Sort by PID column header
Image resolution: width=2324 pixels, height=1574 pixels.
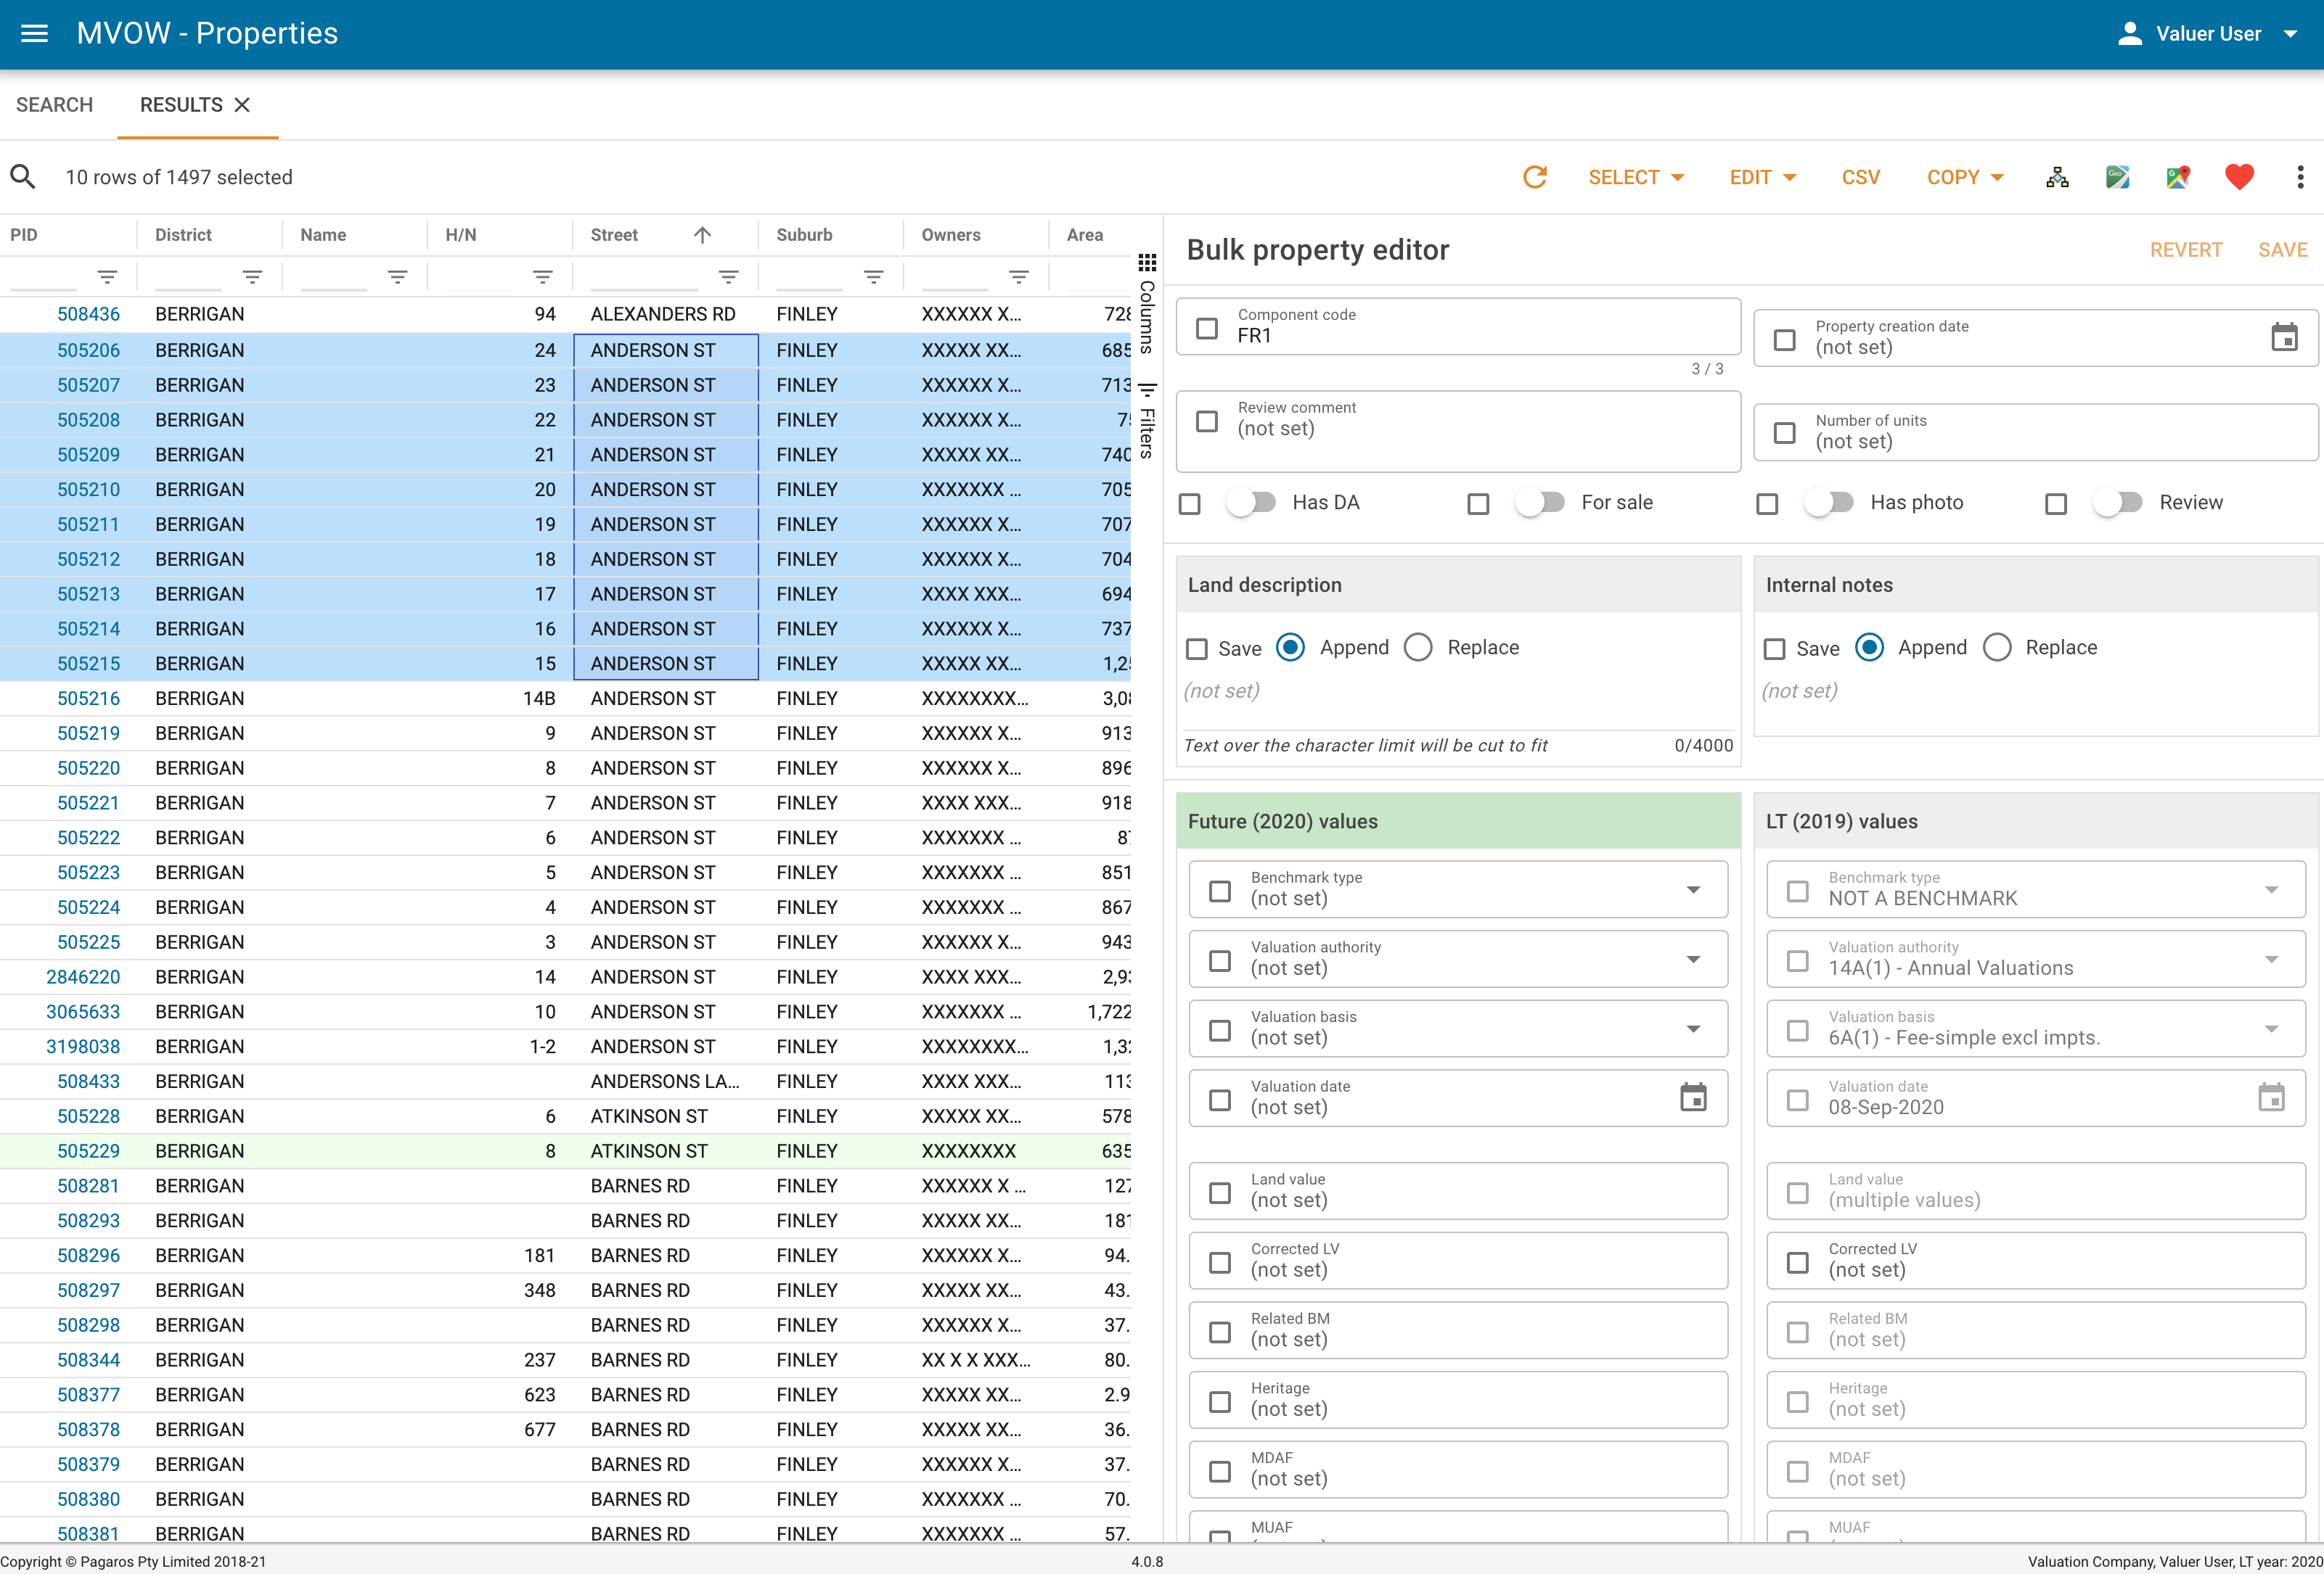[24, 235]
